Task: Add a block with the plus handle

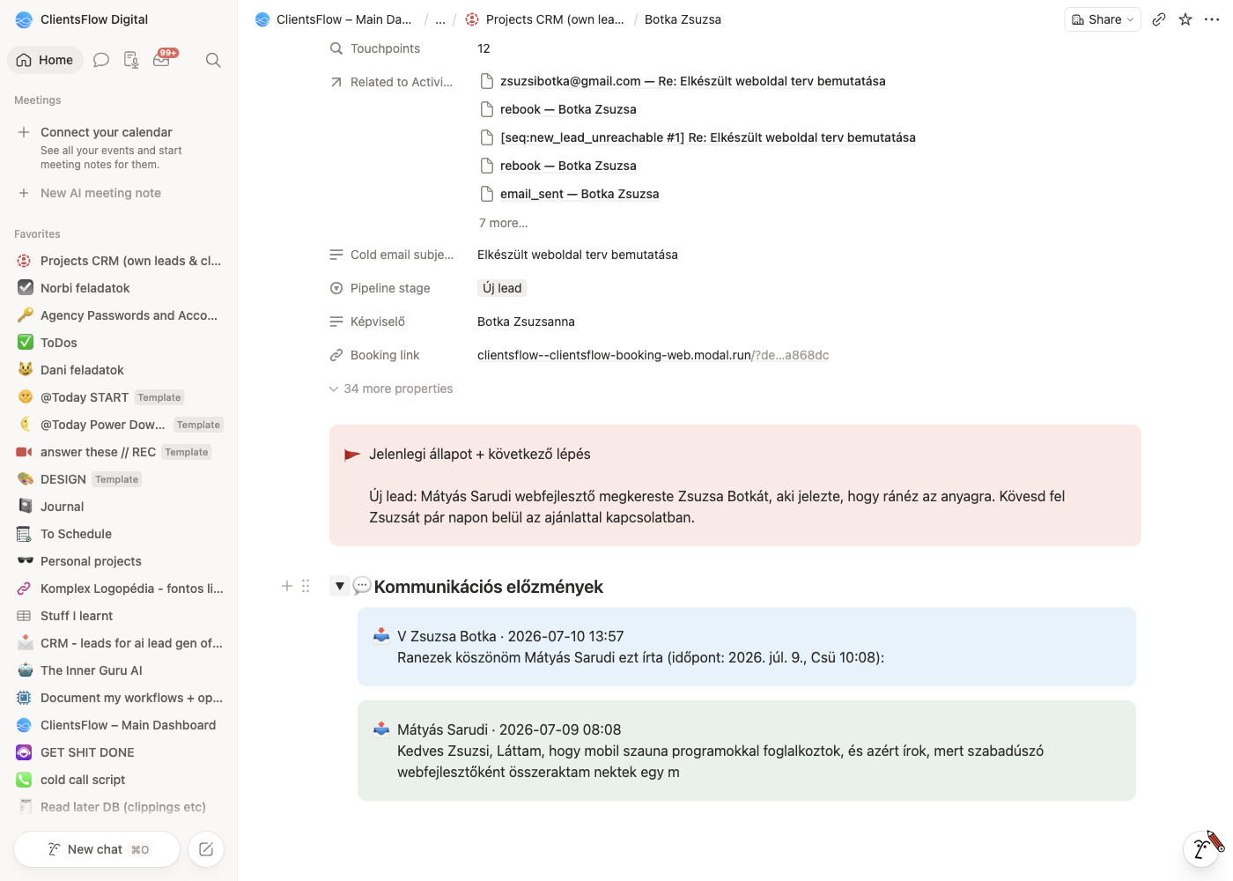Action: [286, 586]
